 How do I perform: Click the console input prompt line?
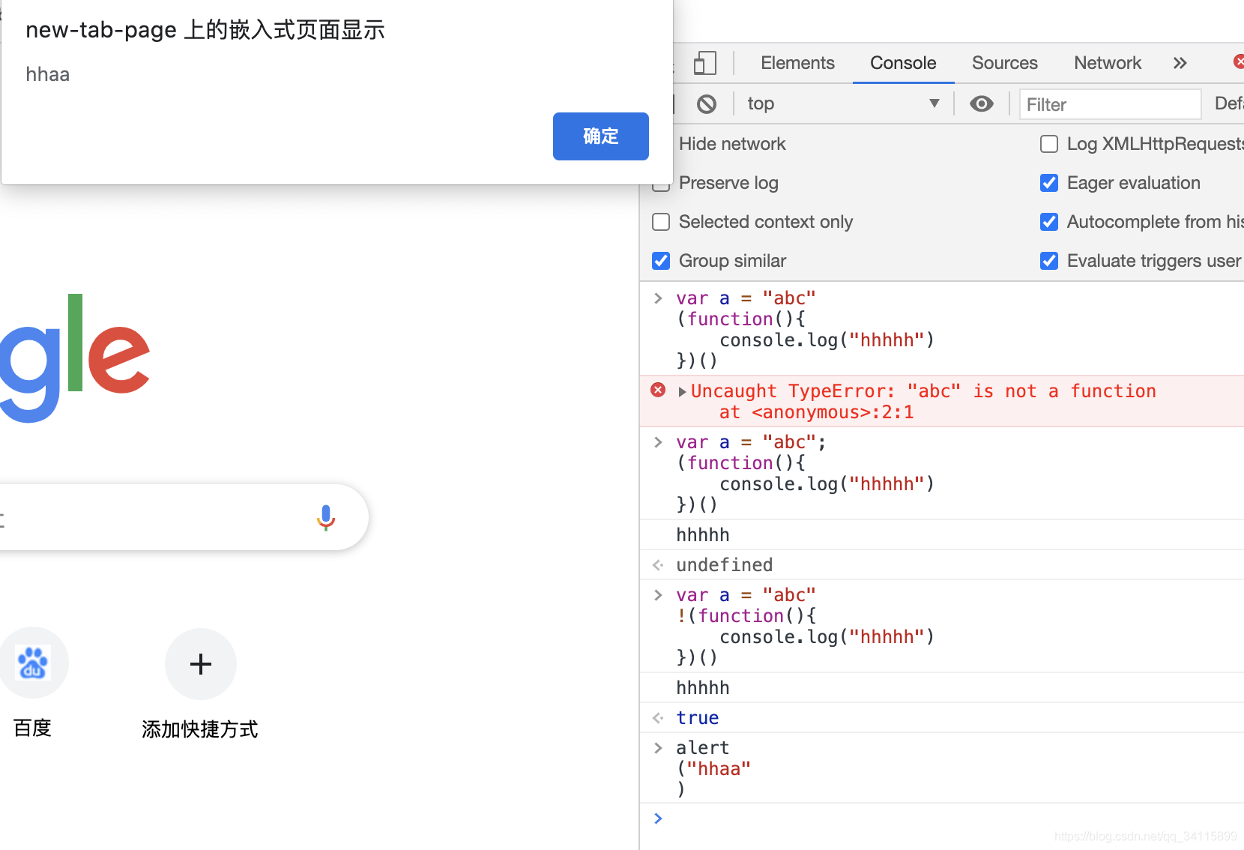942,819
